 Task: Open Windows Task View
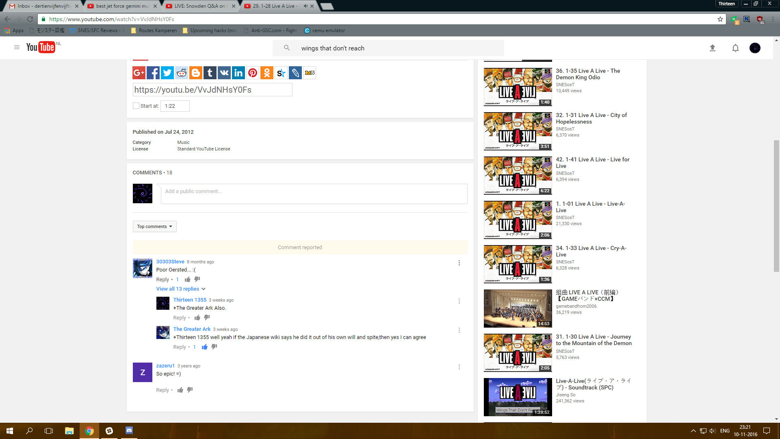click(49, 431)
